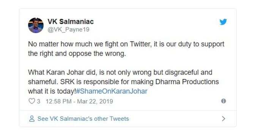Open the 12:58 PM timestamp link
Viewport: 258px width, 140px height.
point(58,102)
